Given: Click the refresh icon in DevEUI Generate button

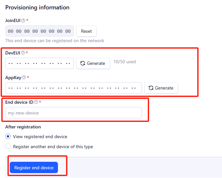Looking at the screenshot, I should pos(83,63).
